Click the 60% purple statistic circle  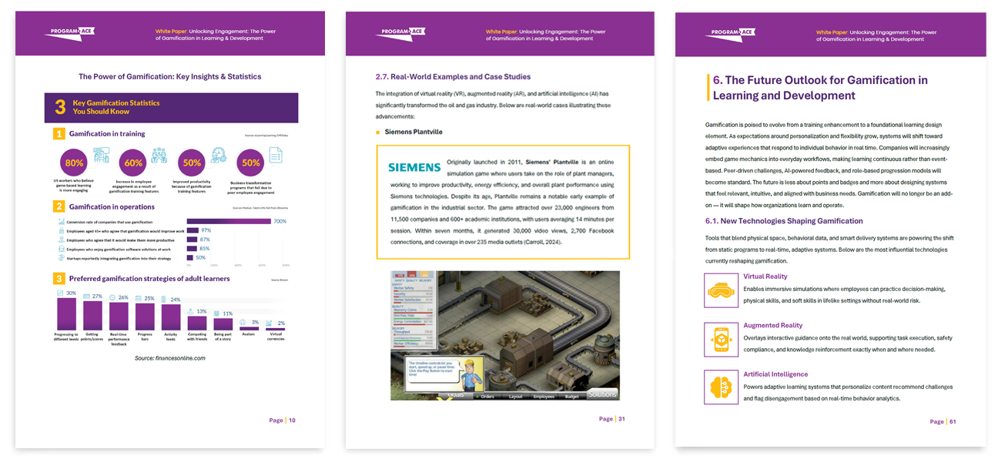(133, 163)
